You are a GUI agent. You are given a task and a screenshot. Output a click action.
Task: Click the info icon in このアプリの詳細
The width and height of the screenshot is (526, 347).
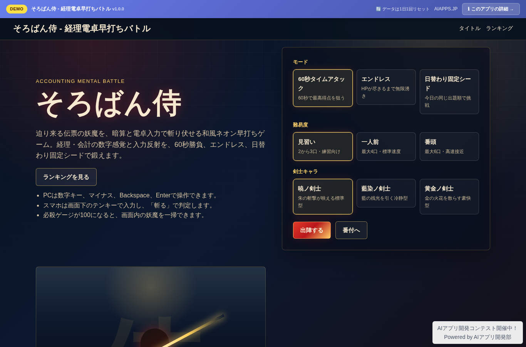pos(469,9)
